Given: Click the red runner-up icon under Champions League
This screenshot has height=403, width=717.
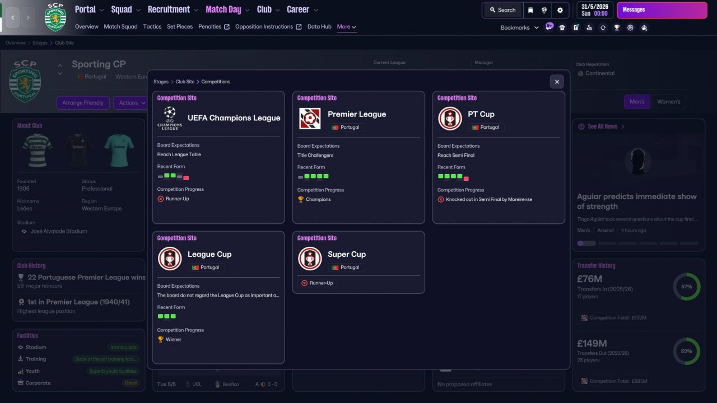Looking at the screenshot, I should 160,199.
